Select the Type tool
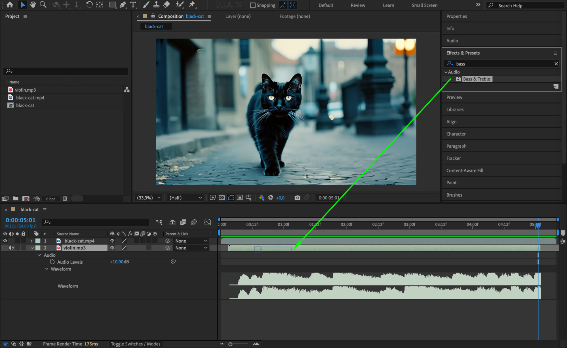This screenshot has height=348, width=567. (133, 5)
